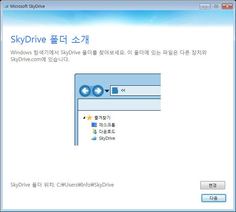Click the 변경 button to change folder location
The image size is (236, 212).
(x=213, y=185)
